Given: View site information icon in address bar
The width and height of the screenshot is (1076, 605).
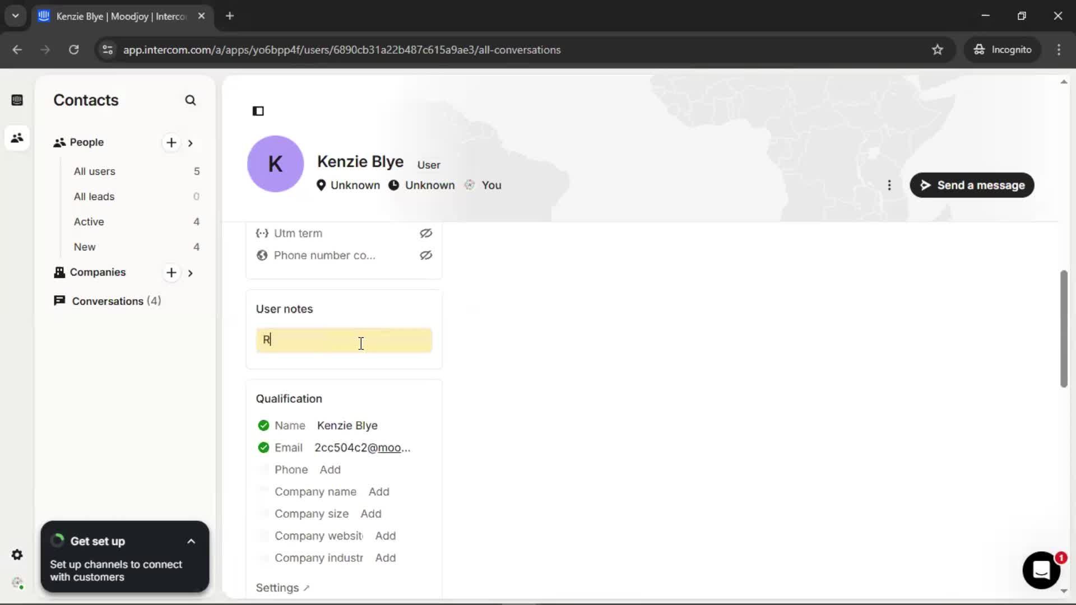Looking at the screenshot, I should tap(108, 50).
